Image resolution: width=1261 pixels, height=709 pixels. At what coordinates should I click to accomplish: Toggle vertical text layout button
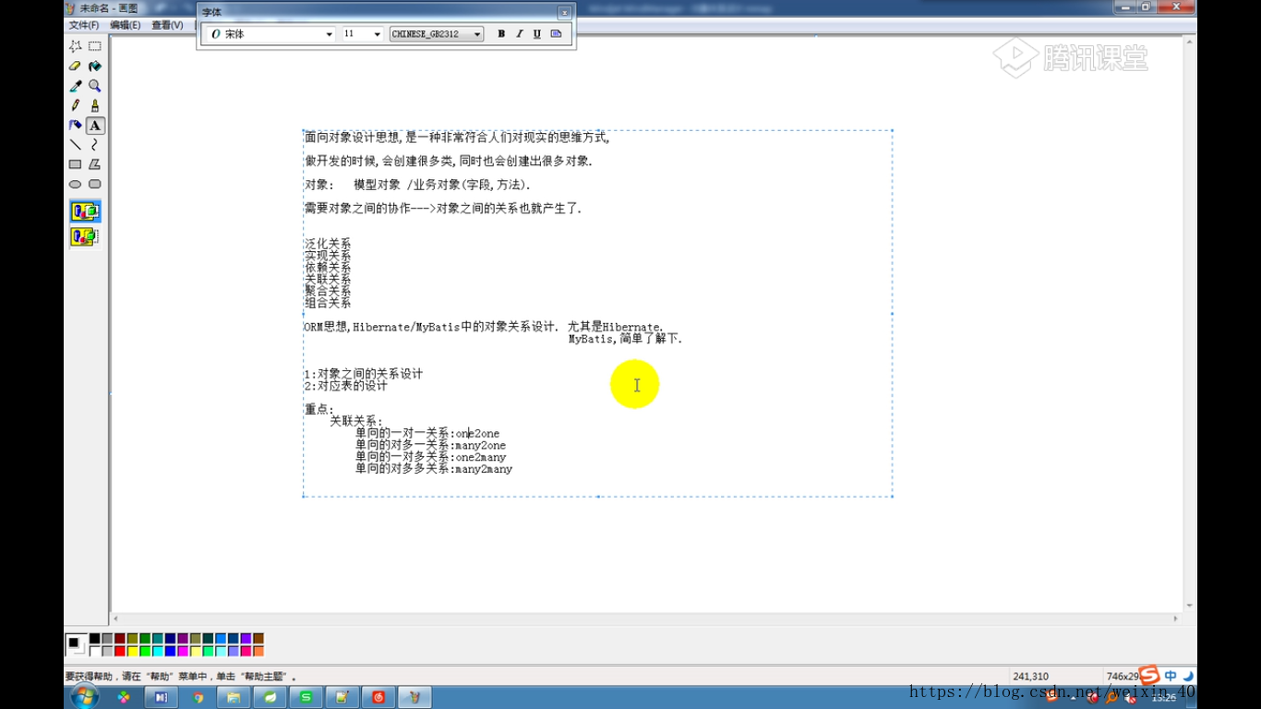tap(556, 34)
